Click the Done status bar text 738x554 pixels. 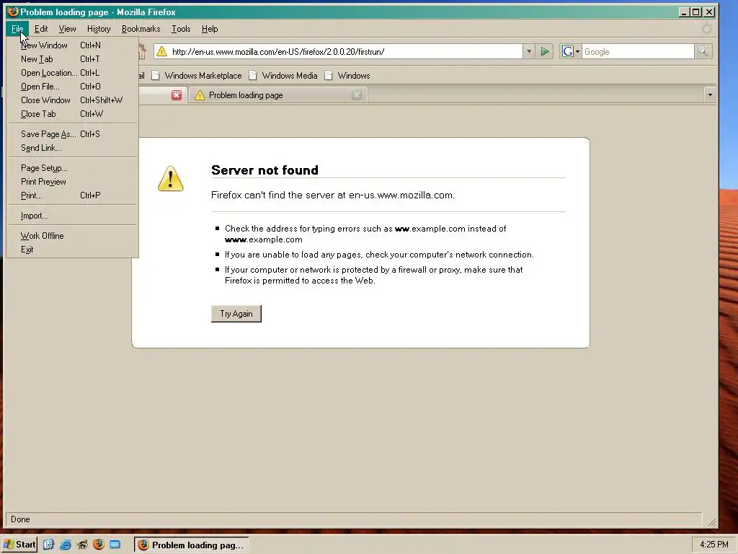click(x=20, y=519)
